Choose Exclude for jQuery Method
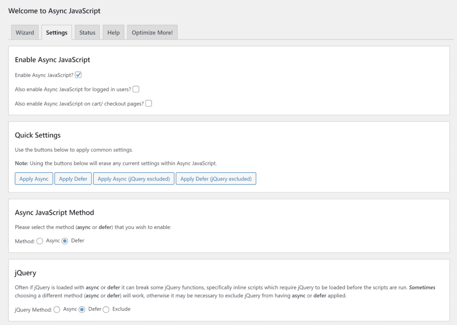Screen dimensions: 457x325 tap(106, 309)
